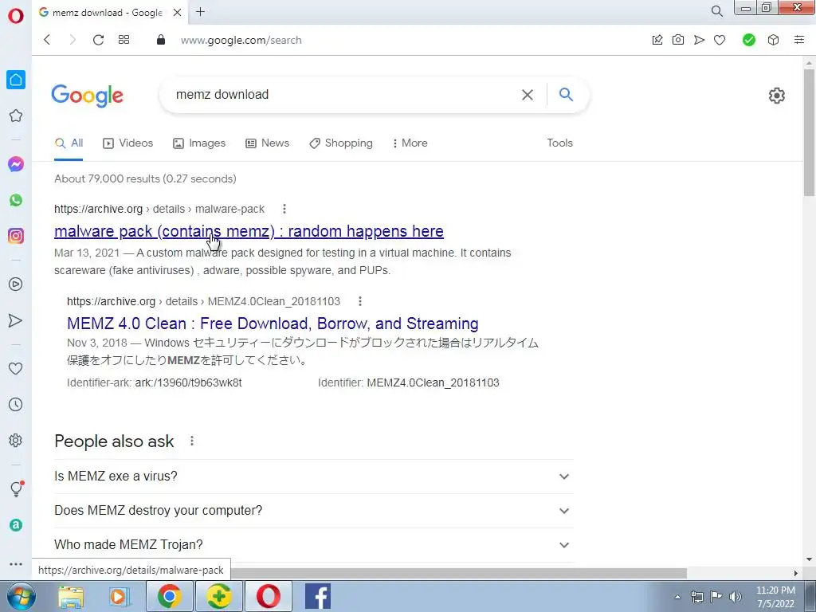Screen dimensions: 816x612
Task: Click the teal 'a' sidebar extension icon
Action: point(16,525)
